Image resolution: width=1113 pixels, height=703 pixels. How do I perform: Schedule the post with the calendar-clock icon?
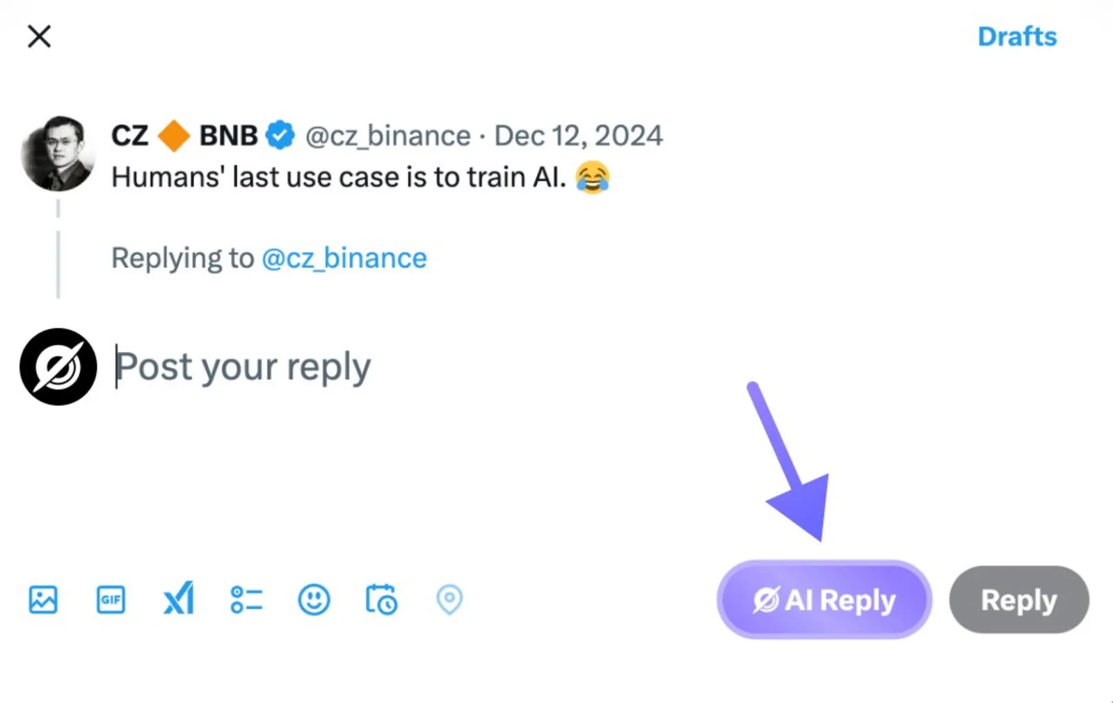tap(381, 599)
